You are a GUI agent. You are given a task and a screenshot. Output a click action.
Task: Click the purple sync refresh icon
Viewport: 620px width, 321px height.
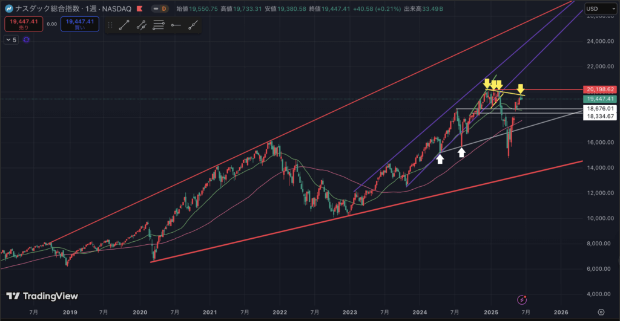click(27, 39)
